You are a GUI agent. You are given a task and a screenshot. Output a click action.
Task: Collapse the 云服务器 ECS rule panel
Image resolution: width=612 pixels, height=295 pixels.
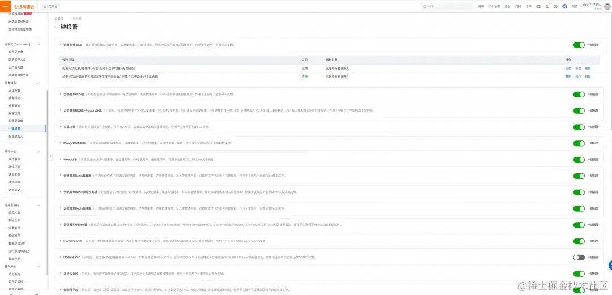click(60, 45)
